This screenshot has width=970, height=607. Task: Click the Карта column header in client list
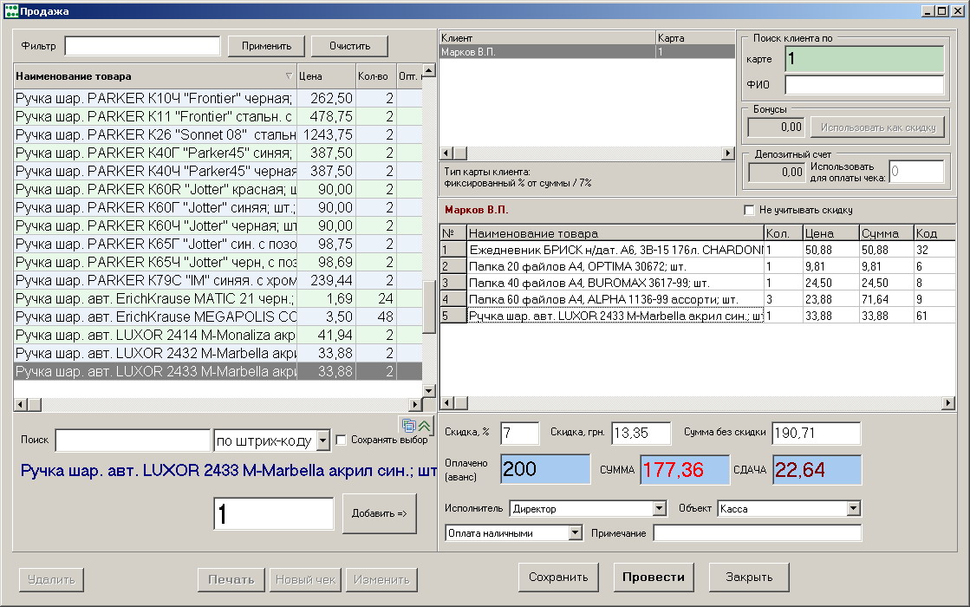[x=695, y=38]
